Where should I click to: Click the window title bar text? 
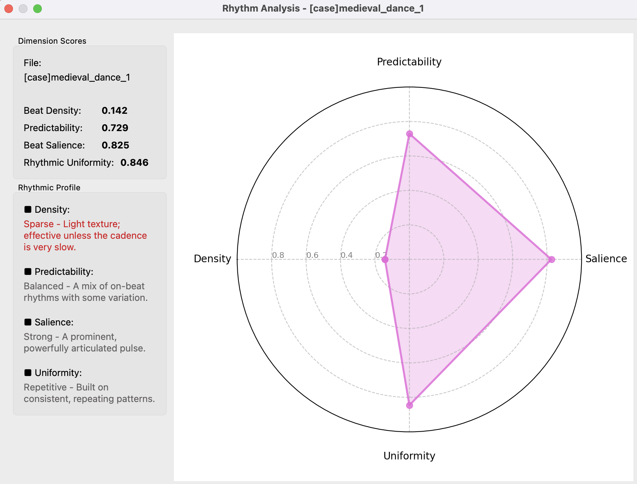(x=323, y=8)
